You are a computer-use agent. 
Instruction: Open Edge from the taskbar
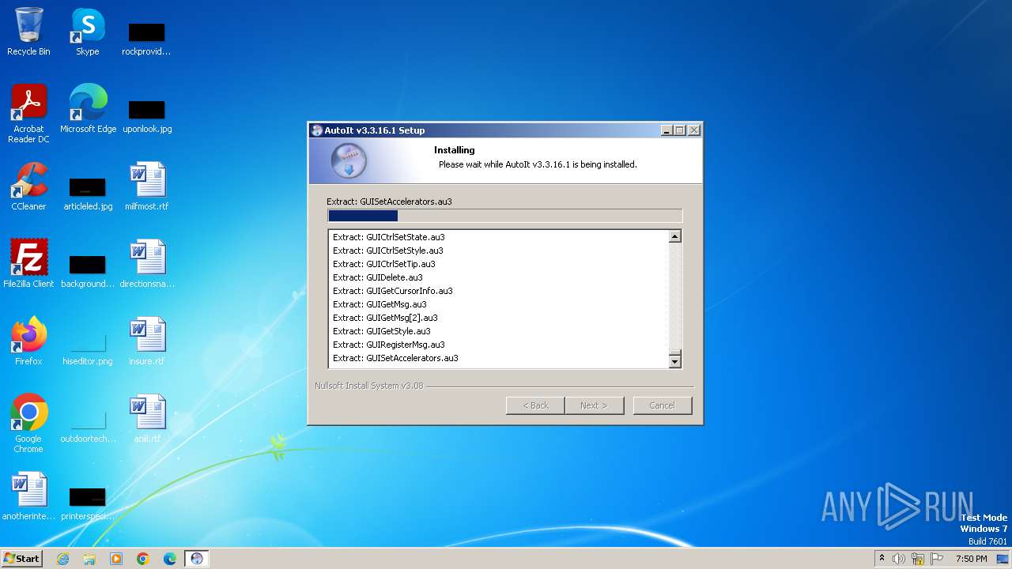(x=170, y=559)
